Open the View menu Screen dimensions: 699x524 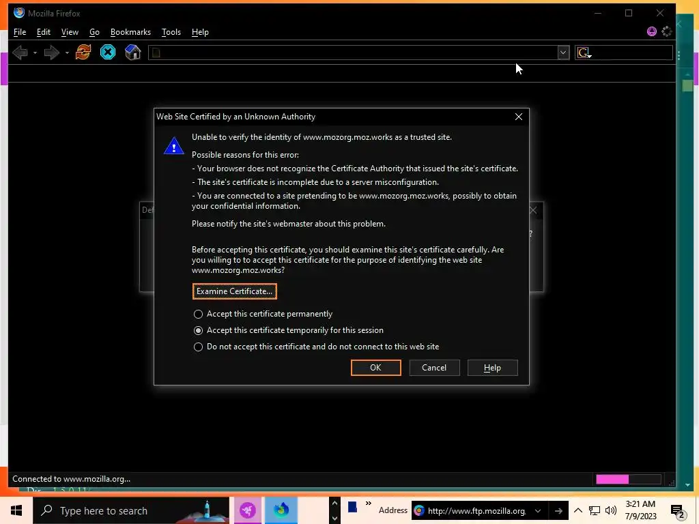pos(70,32)
